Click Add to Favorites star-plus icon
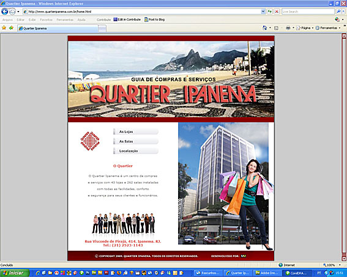Viewport: 347px width, 277px height. point(11,28)
